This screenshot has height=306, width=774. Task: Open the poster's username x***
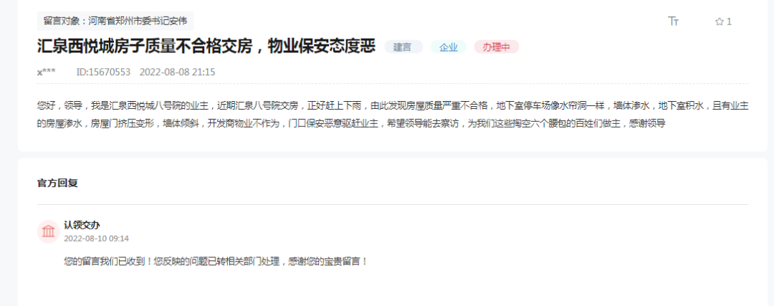click(47, 72)
